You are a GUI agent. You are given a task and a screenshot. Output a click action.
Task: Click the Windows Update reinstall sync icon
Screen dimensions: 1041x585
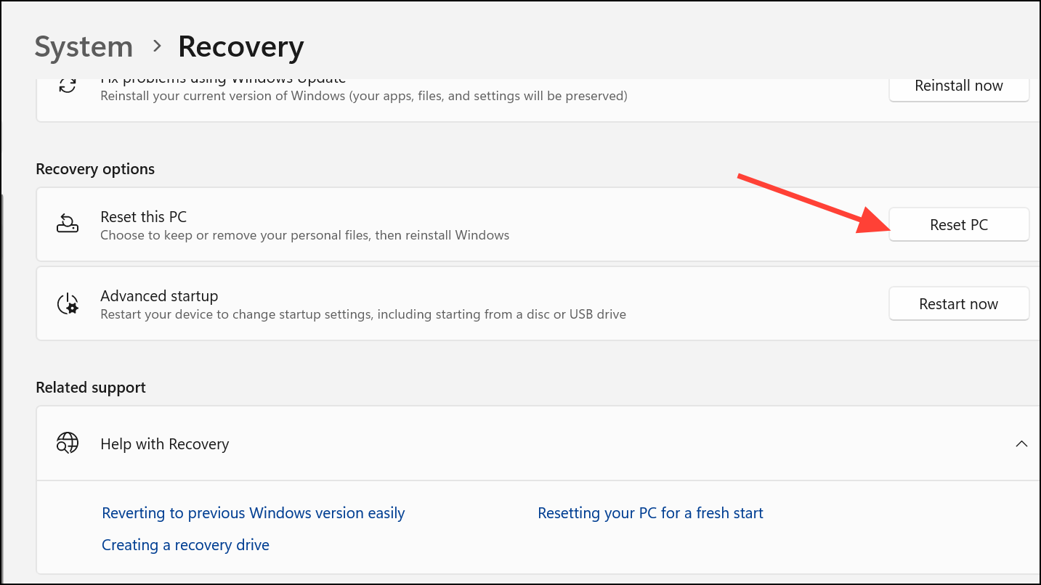pyautogui.click(x=68, y=86)
